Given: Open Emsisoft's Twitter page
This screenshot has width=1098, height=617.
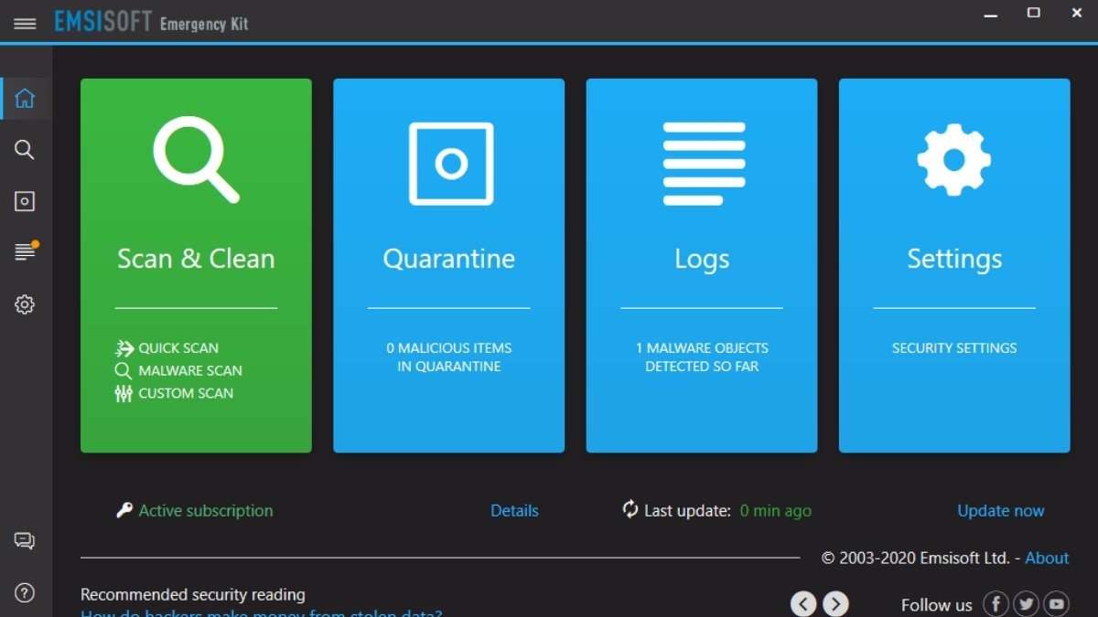Looking at the screenshot, I should tap(1026, 604).
